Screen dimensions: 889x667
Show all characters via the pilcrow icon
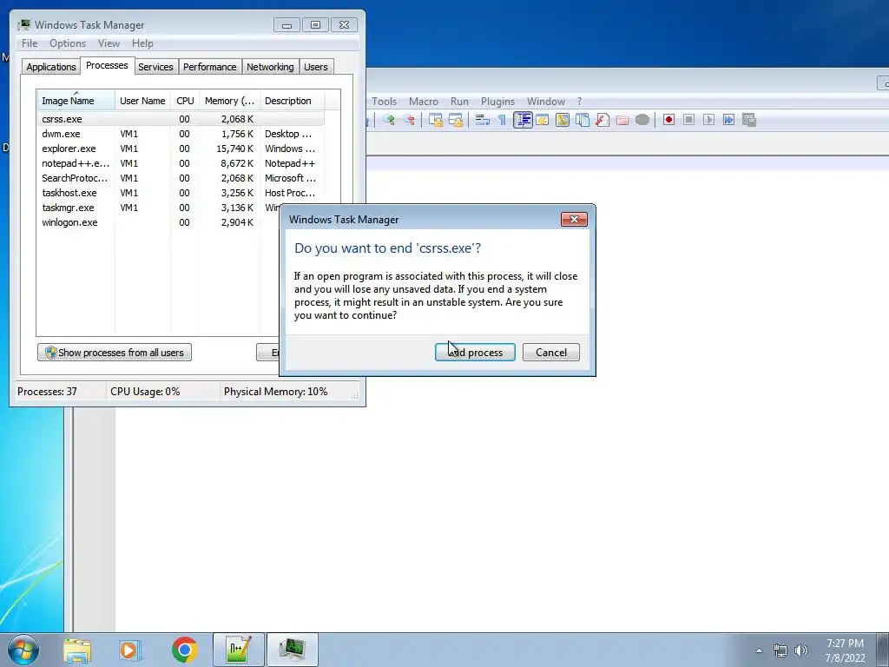(x=502, y=120)
